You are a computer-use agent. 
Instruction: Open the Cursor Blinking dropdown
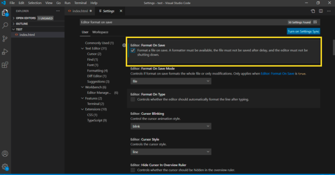[x=171, y=126]
